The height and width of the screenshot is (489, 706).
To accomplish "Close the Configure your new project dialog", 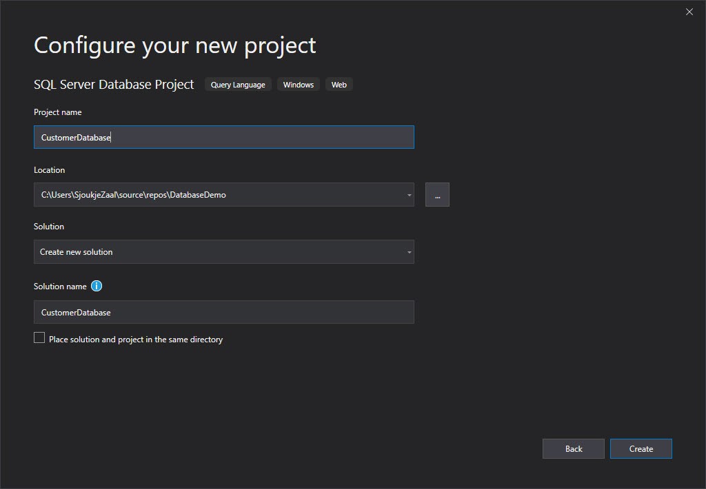I will 689,12.
